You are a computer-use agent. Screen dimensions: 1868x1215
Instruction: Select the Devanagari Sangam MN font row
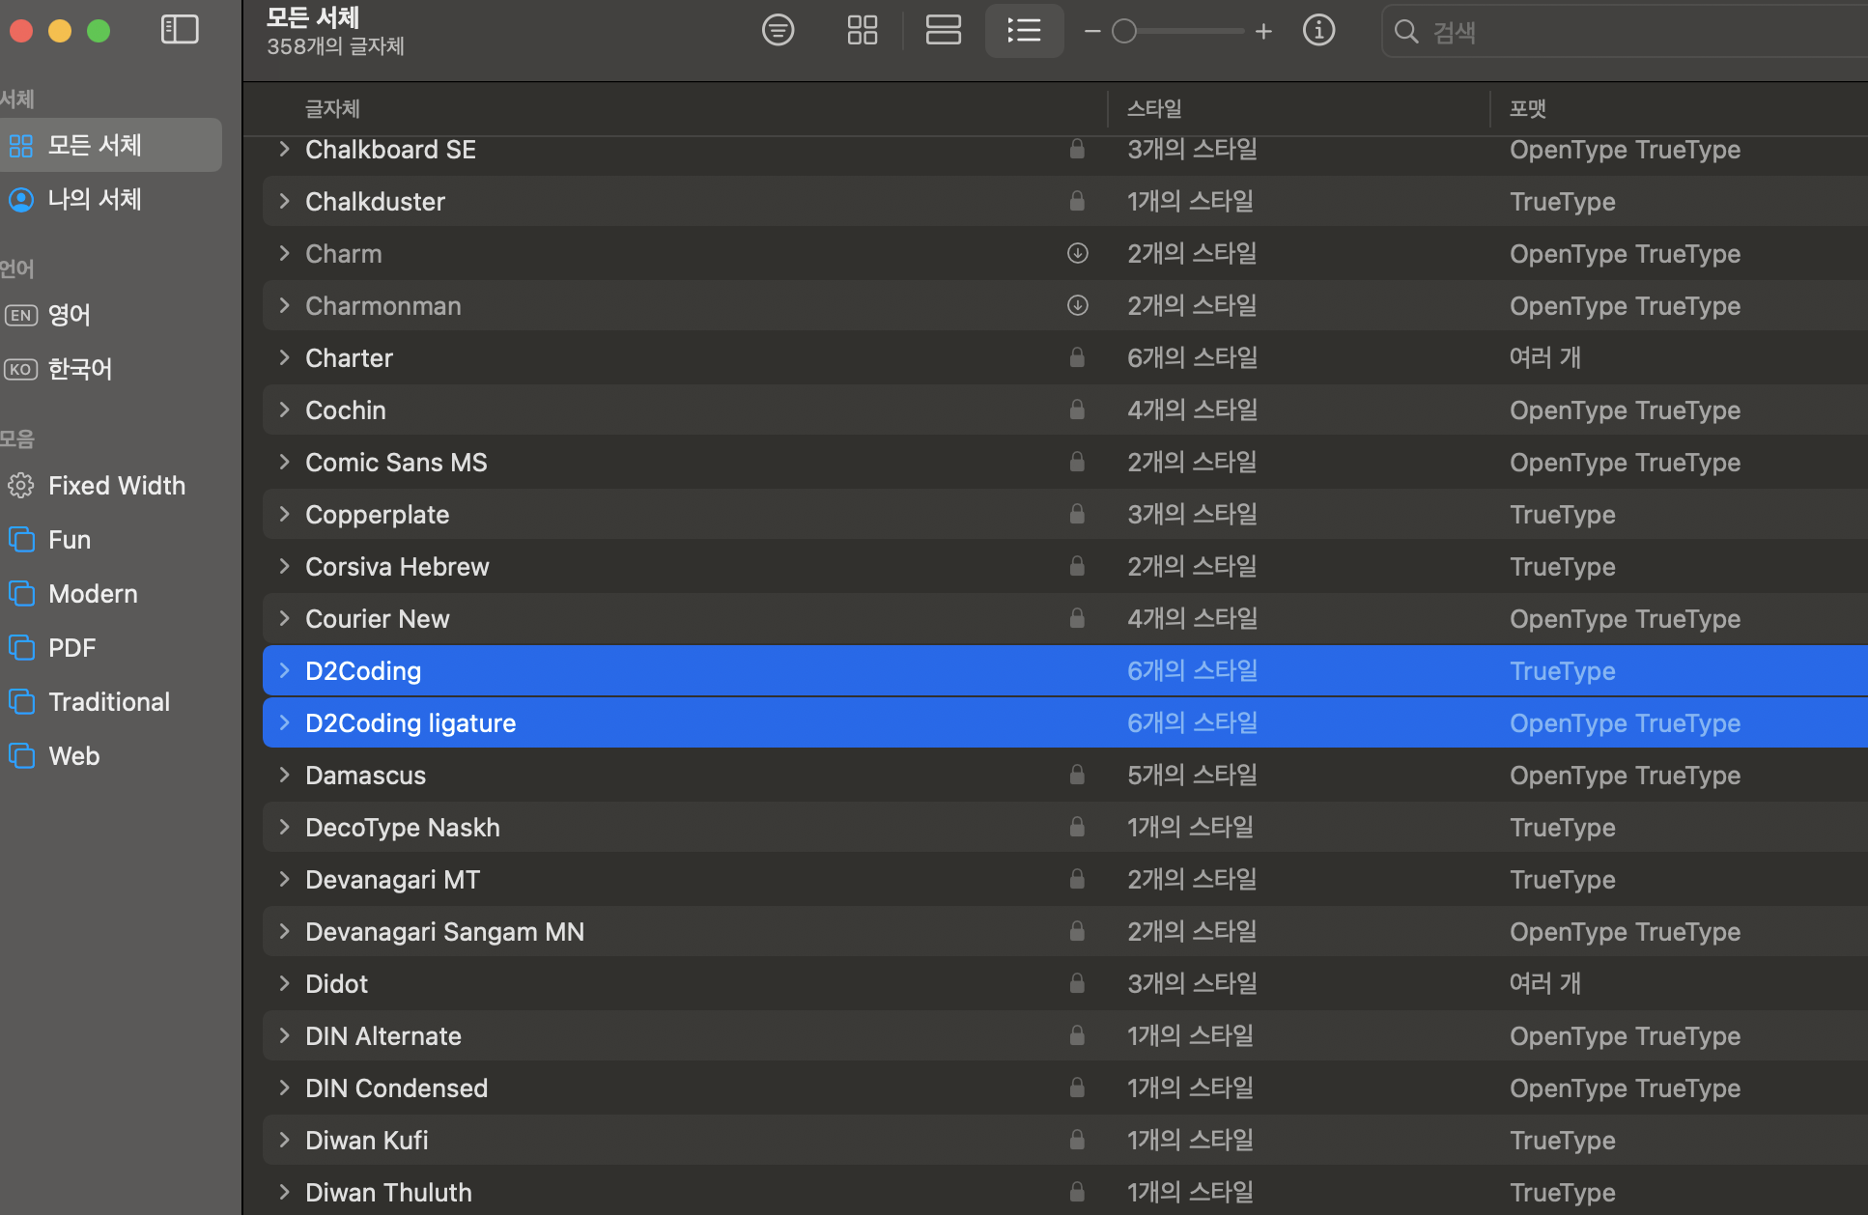pyautogui.click(x=1065, y=931)
